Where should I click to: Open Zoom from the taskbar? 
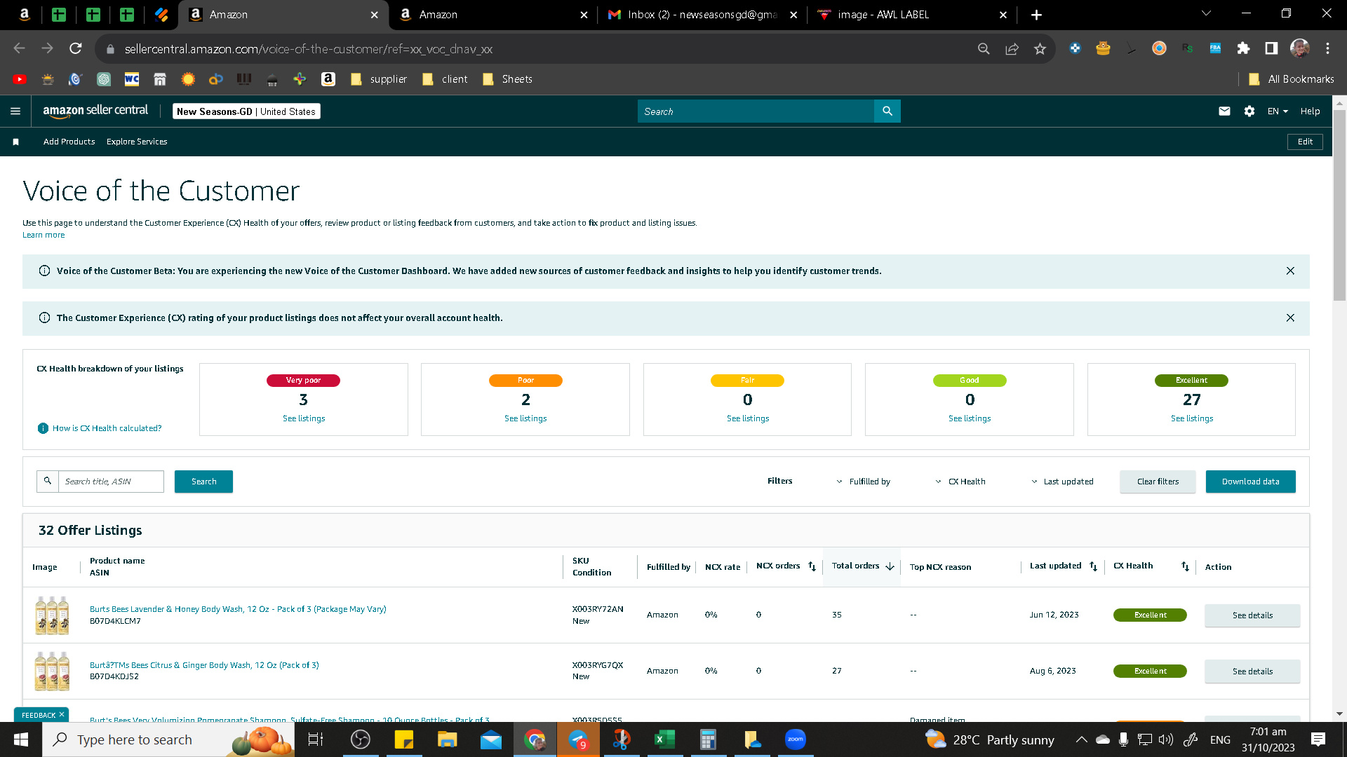(795, 739)
